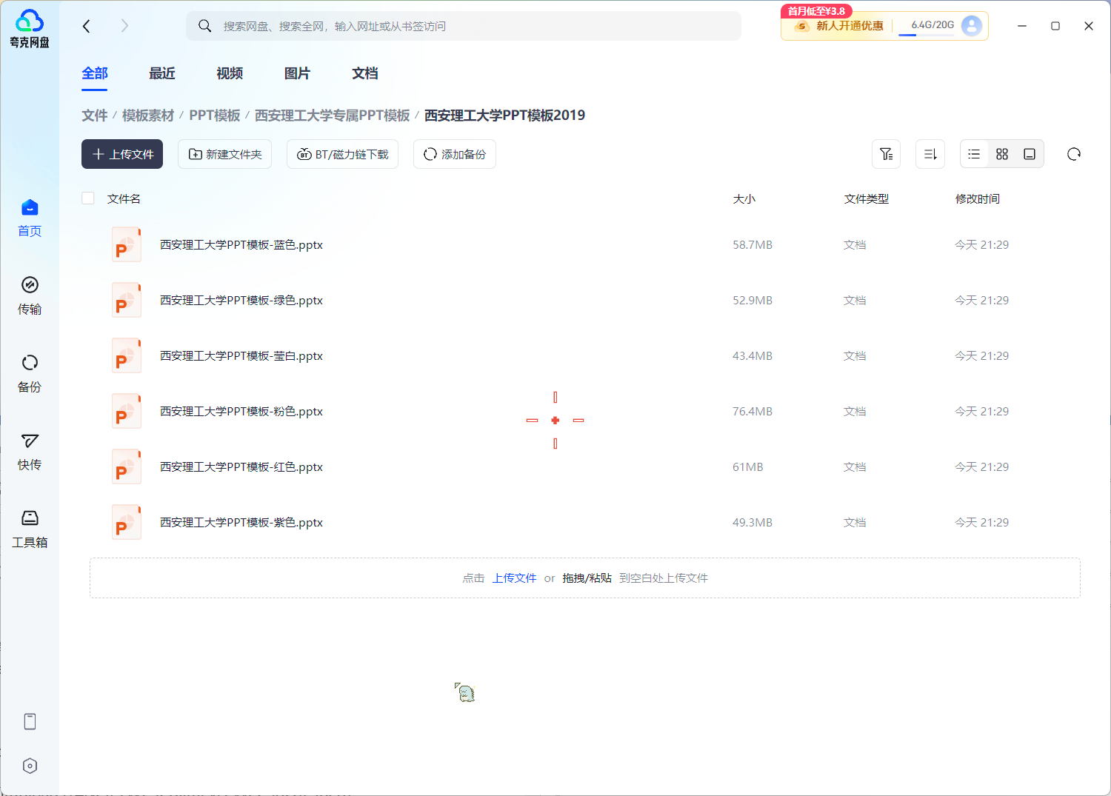Sort by the 文件名 column header
This screenshot has height=796, width=1111.
click(x=124, y=198)
